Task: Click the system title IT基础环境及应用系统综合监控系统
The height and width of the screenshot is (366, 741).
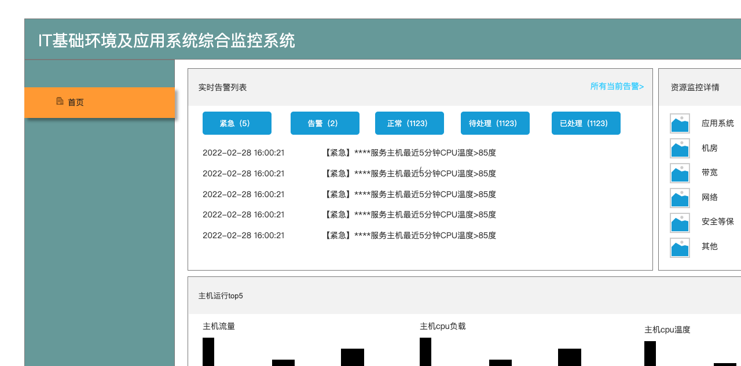Action: pos(167,40)
